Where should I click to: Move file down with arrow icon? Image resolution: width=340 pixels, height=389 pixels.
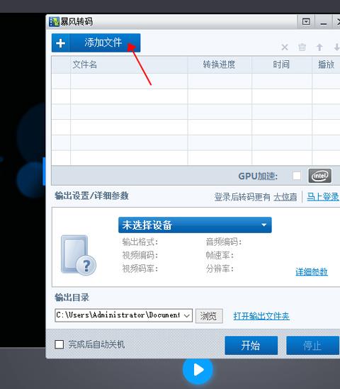click(336, 47)
